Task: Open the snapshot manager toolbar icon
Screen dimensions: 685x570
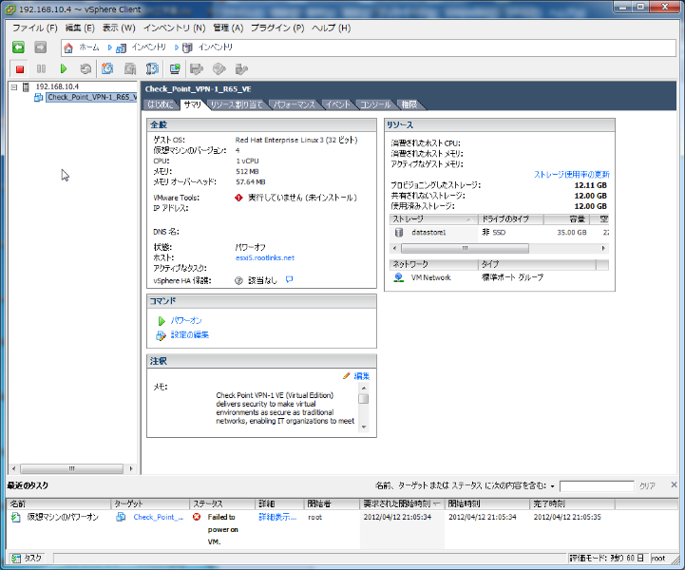Action: click(152, 69)
